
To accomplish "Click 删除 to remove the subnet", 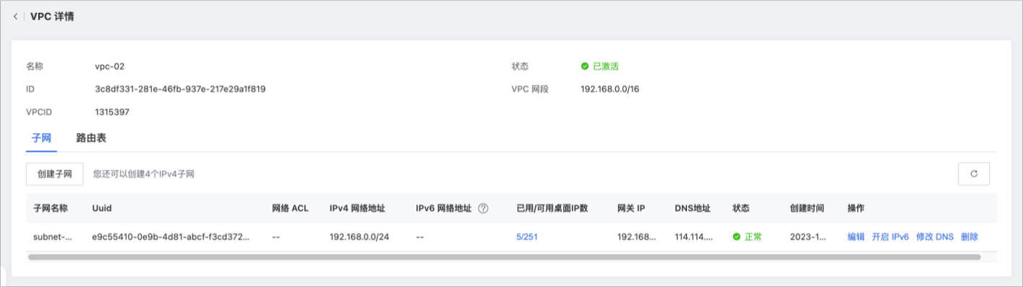I will point(970,236).
